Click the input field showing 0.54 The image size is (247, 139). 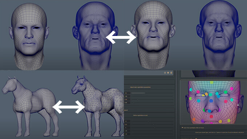click(127, 99)
